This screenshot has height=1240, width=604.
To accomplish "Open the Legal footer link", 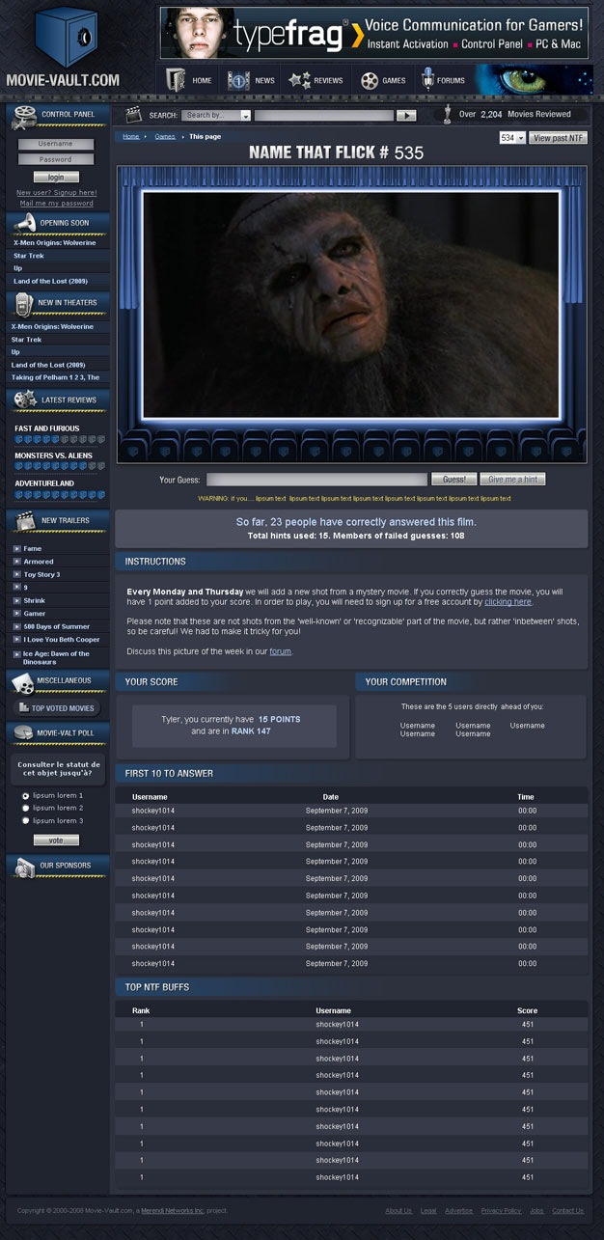I will tap(428, 1210).
